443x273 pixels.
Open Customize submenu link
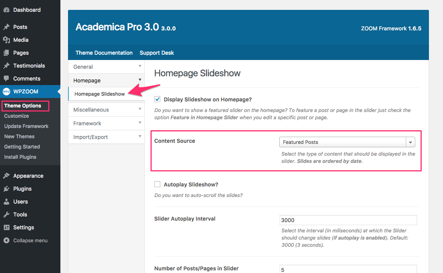point(16,116)
